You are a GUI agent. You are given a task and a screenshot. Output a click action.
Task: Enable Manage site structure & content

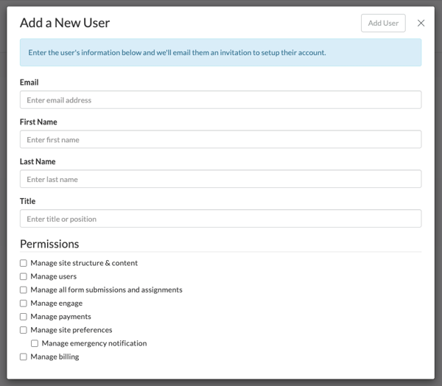click(24, 263)
